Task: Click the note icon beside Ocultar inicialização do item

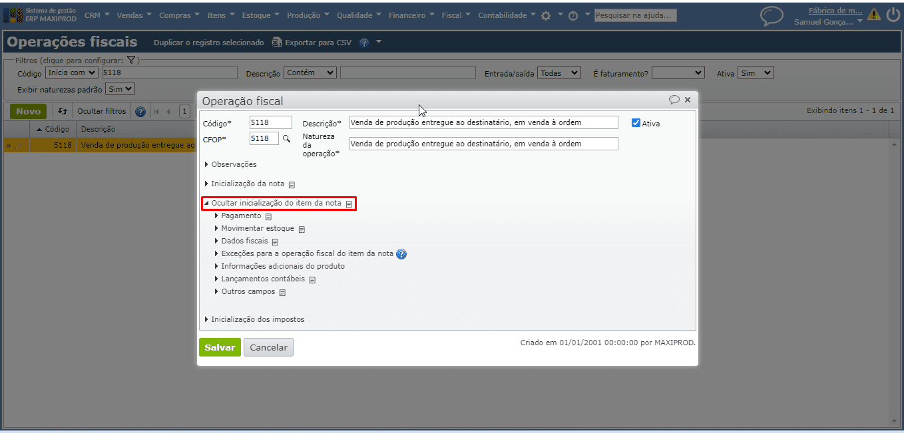Action: (349, 204)
